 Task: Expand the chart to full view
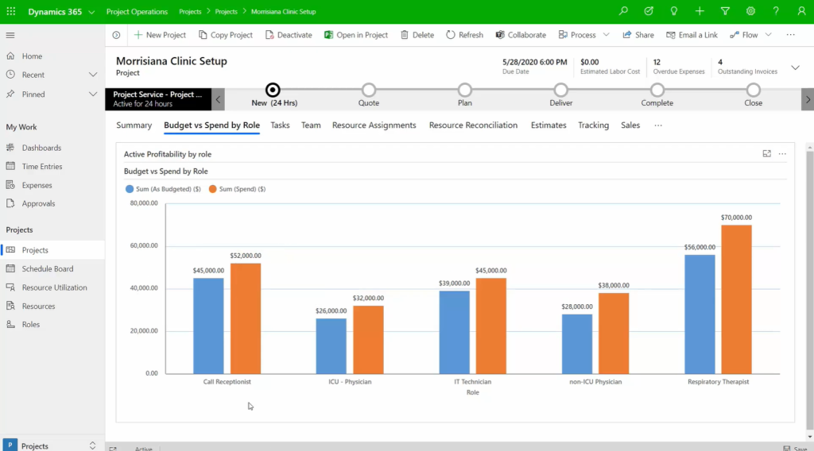(766, 154)
